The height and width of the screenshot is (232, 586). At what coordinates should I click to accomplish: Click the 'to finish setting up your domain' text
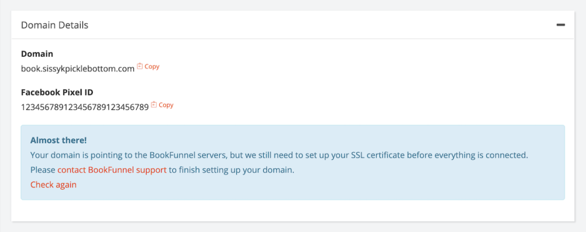[x=231, y=170]
